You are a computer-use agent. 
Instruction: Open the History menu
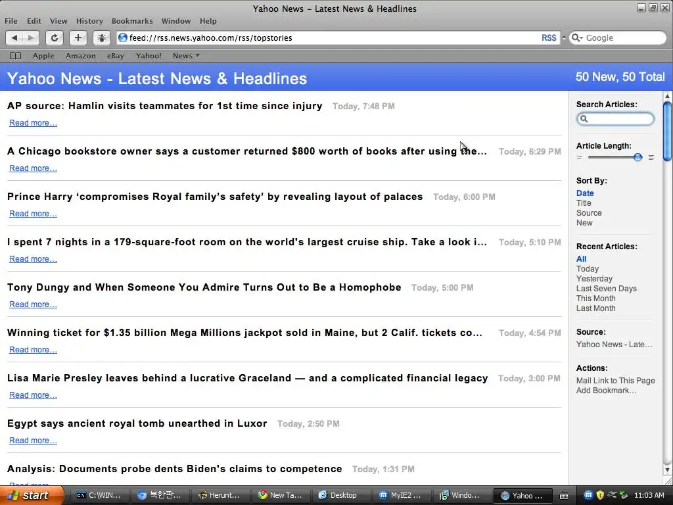(89, 21)
